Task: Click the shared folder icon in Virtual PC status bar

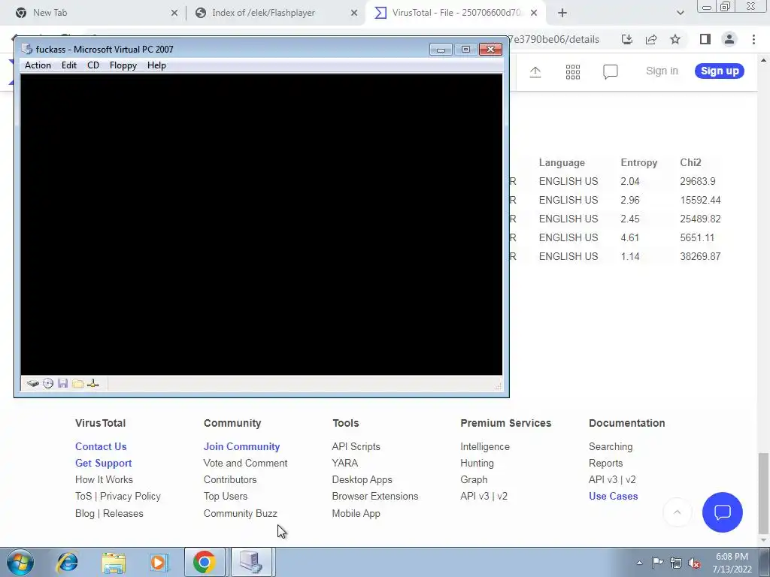Action: [77, 384]
